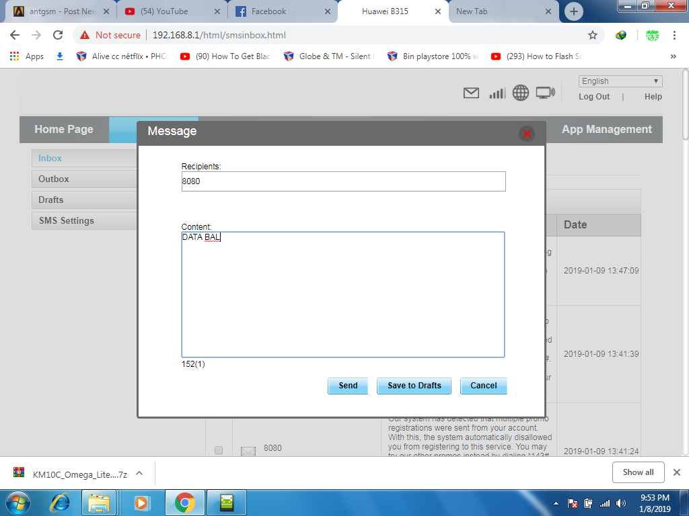689x516 pixels.
Task: Open the green Android app in the taskbar
Action: [226, 503]
